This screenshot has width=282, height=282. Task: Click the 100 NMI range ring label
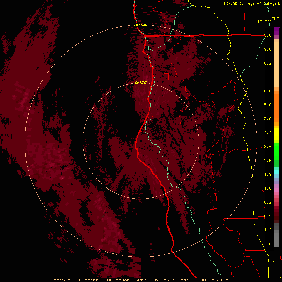click(141, 25)
